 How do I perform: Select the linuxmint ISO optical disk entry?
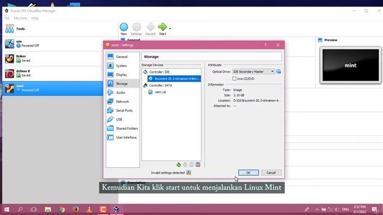point(174,78)
